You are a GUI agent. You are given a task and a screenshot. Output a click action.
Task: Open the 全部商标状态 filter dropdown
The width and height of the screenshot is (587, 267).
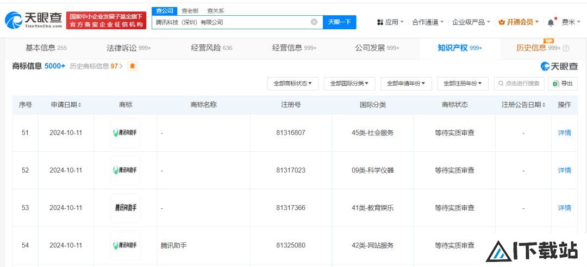click(293, 84)
